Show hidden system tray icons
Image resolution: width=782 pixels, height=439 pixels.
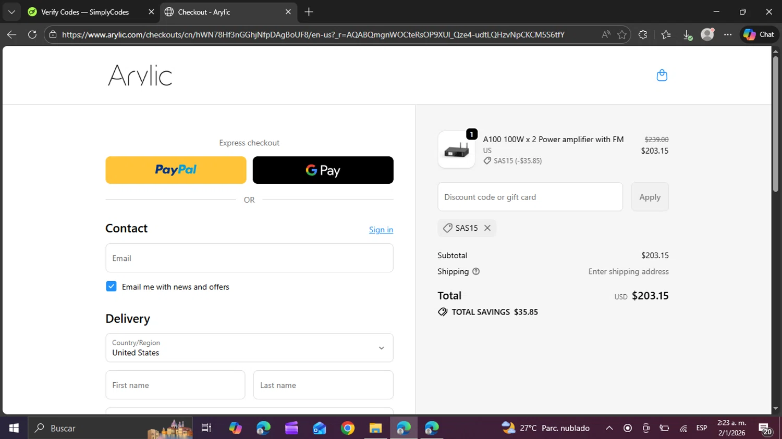point(609,428)
